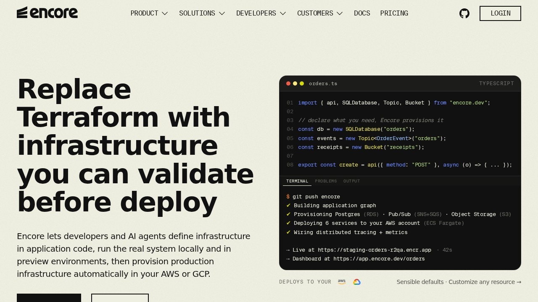Switch to the TERMINAL tab
This screenshot has width=538, height=302.
297,181
